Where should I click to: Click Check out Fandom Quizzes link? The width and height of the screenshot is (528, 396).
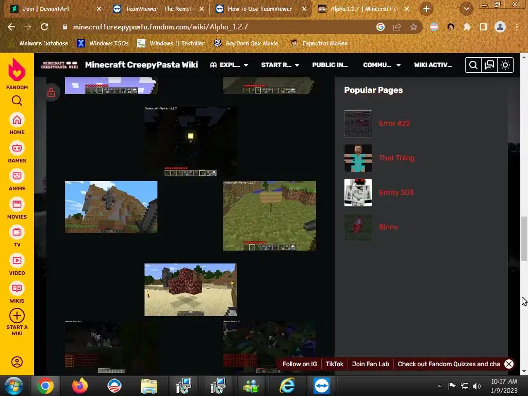449,364
